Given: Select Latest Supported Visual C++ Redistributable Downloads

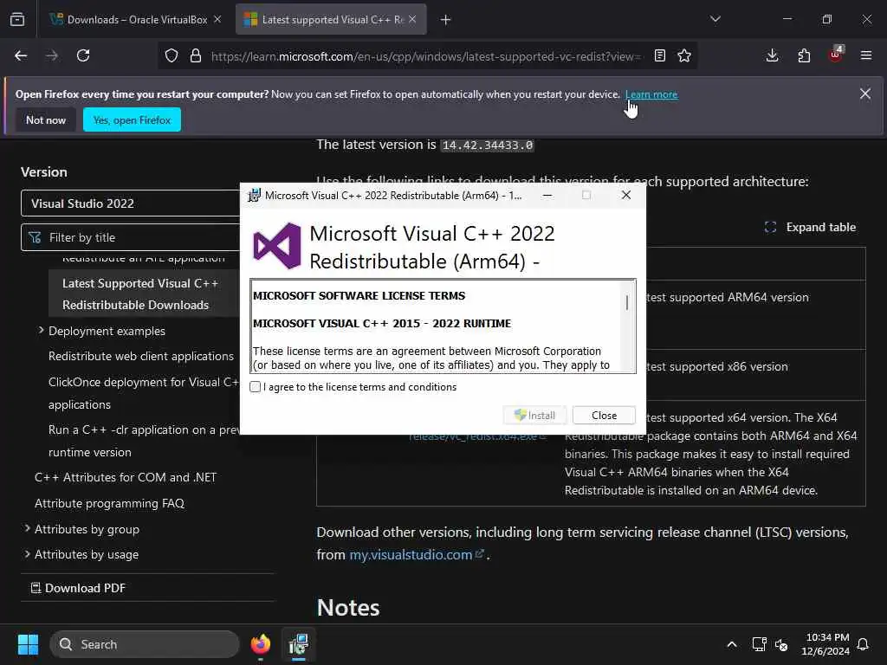Looking at the screenshot, I should [140, 294].
